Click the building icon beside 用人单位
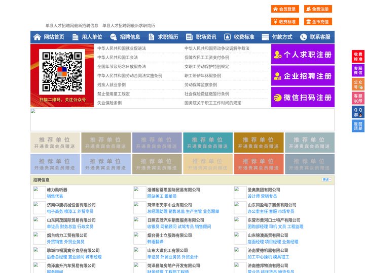This screenshot has width=365, height=273. pyautogui.click(x=75, y=37)
